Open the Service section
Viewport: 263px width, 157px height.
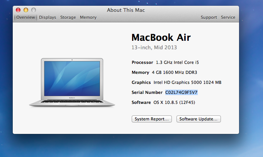228,17
